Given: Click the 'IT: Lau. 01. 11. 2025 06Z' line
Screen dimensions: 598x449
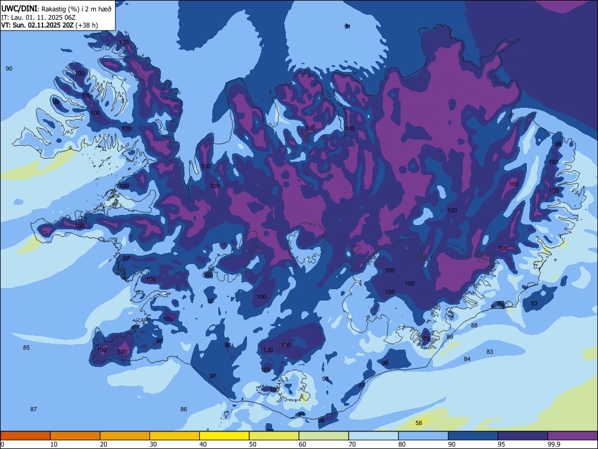Looking at the screenshot, I should click(x=38, y=17).
